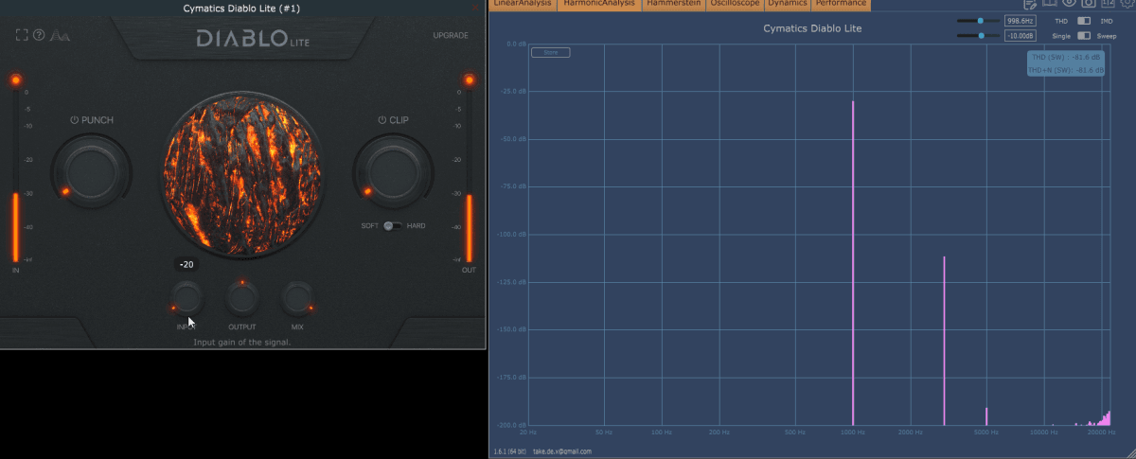Screen dimensions: 1136x459
Task: Click the SOFT label beside clip switch
Action: 369,226
